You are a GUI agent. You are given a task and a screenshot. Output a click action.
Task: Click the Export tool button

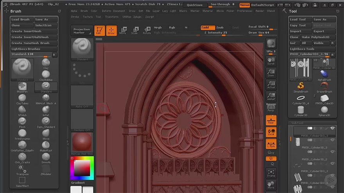[x=324, y=31]
